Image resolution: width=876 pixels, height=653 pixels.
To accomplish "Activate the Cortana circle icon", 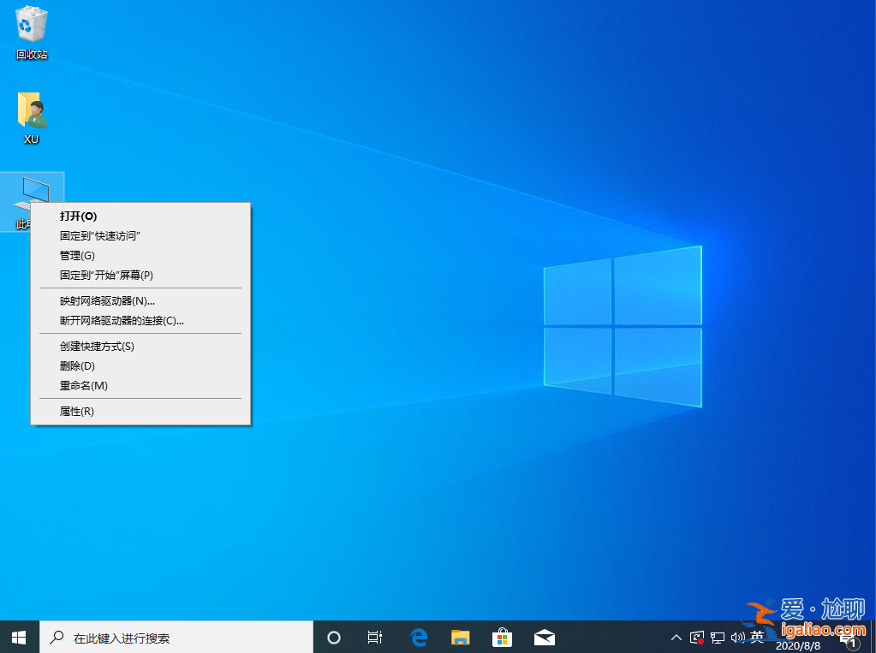I will point(333,637).
